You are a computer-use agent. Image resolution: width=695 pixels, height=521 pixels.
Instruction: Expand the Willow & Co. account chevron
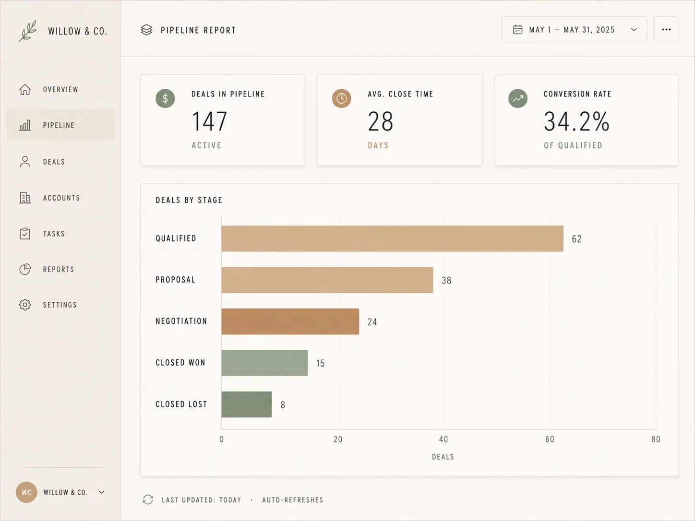click(101, 492)
